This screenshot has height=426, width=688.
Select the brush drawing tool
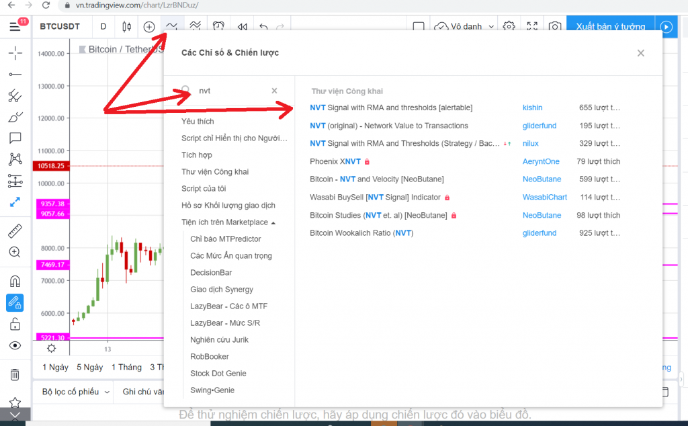pos(15,117)
